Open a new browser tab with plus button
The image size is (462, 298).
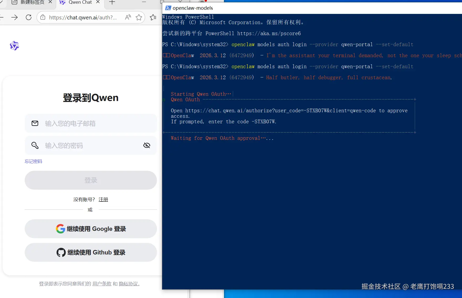[112, 2]
